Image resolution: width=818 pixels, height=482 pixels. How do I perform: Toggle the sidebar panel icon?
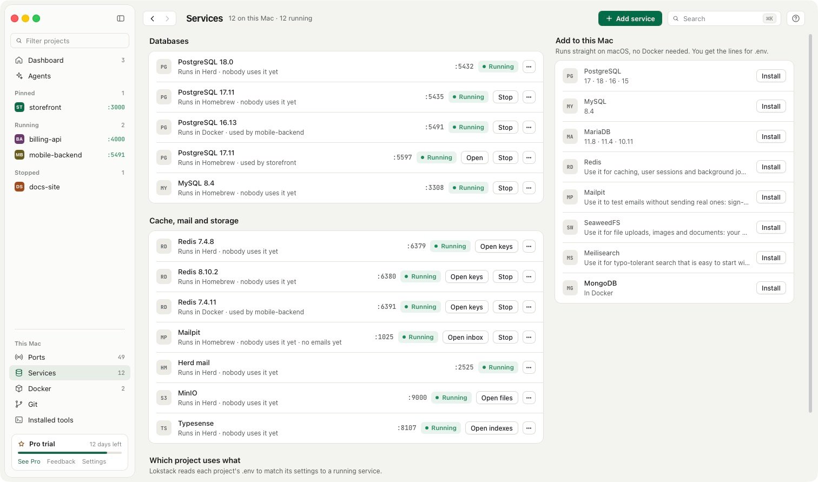click(121, 18)
